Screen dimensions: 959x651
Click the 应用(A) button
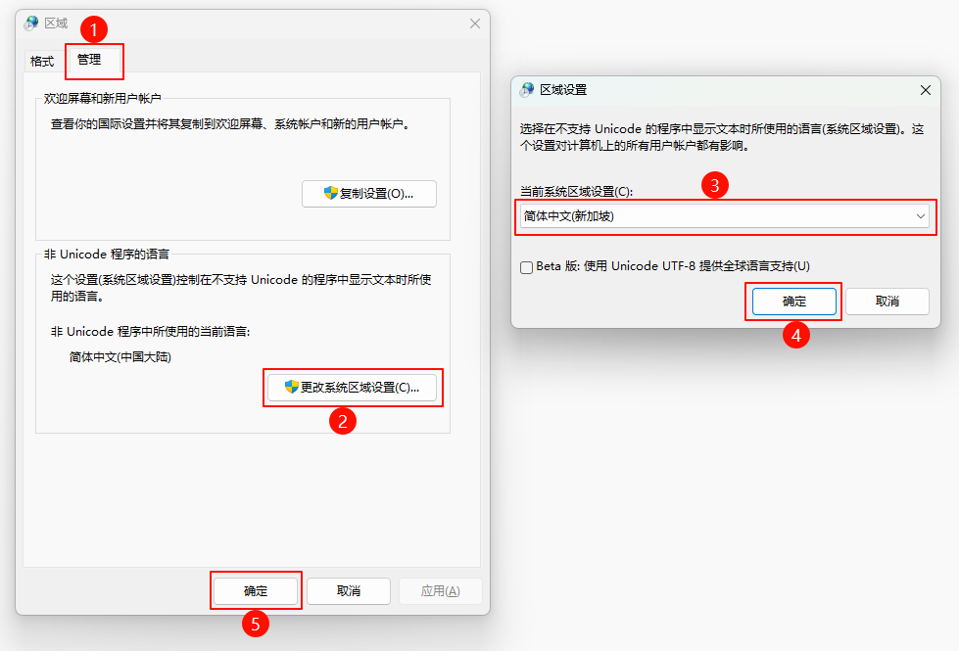point(440,591)
